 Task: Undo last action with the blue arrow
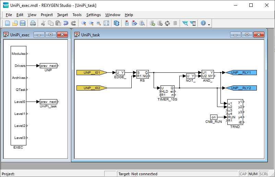(x=66, y=23)
